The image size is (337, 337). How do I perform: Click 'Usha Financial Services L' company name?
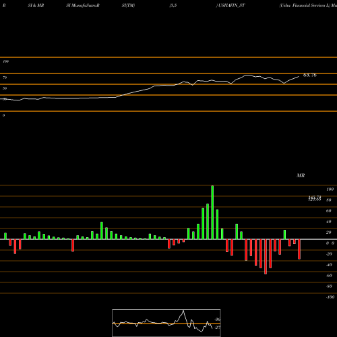305,5
